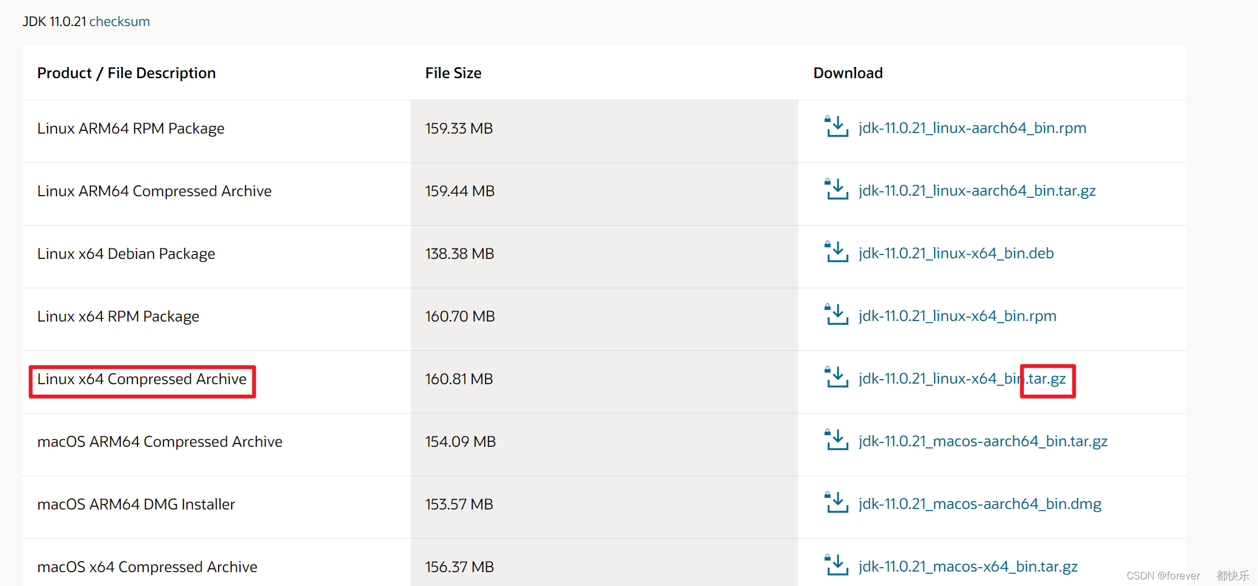Screen dimensions: 1258x586
Task: Download jdk-11.0.21_linux-x64_bin.deb link
Action: click(x=956, y=253)
